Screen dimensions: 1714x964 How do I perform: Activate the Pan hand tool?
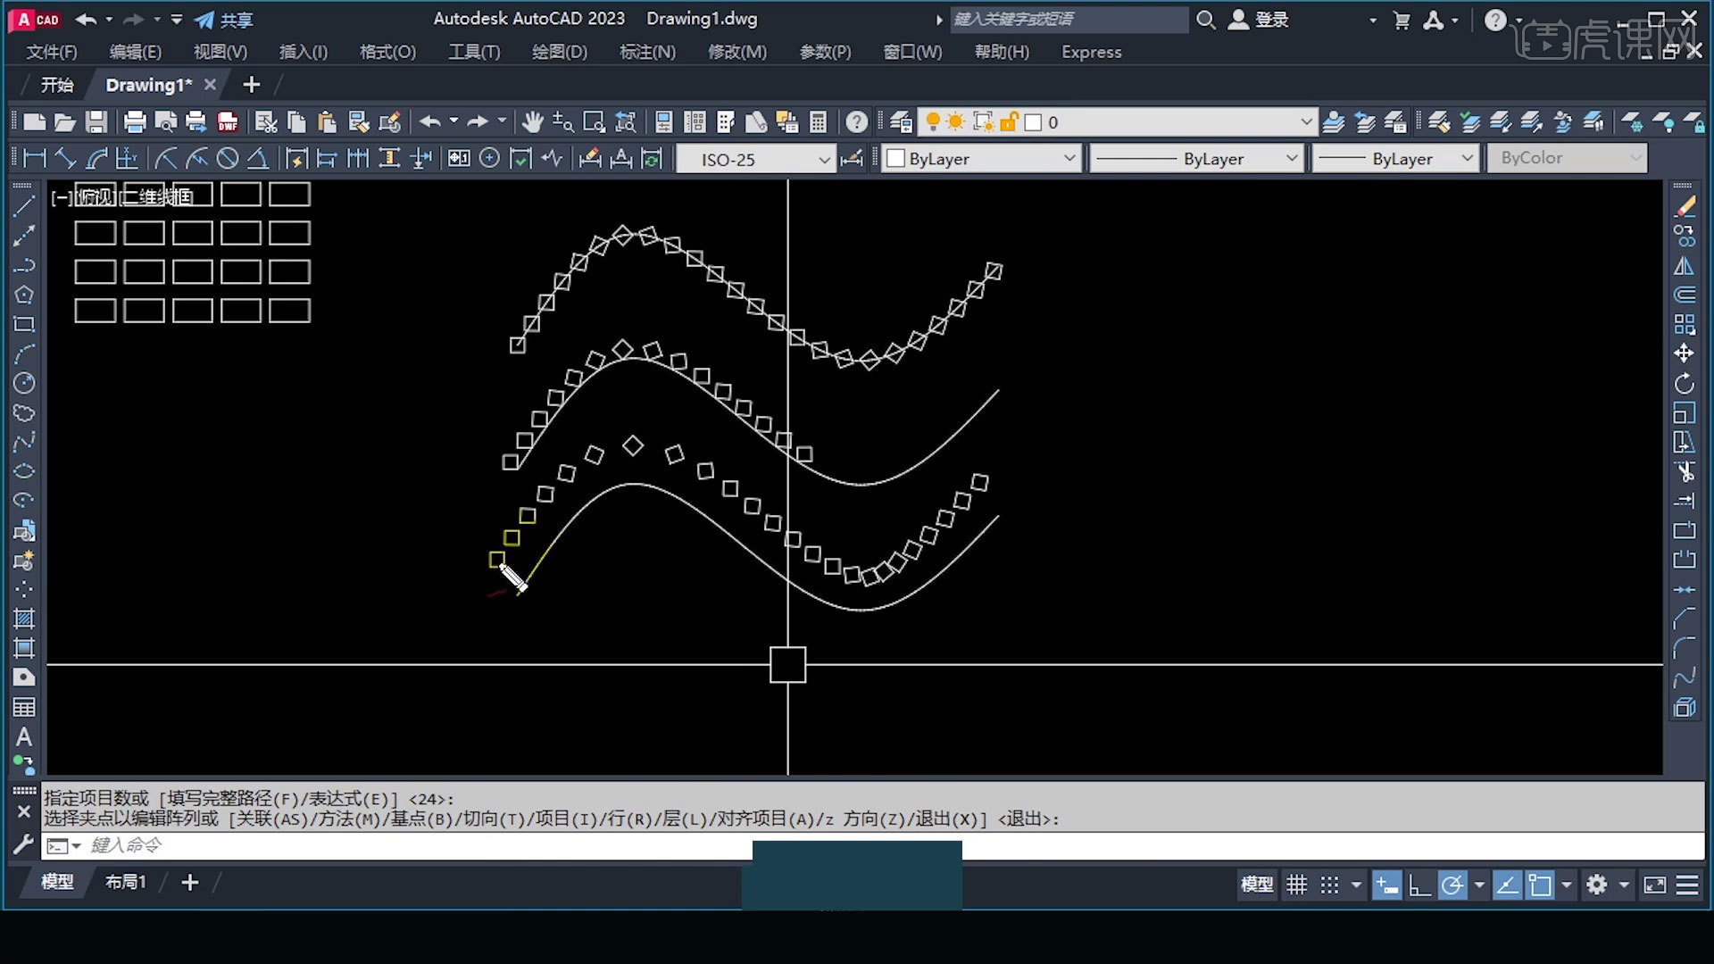533,122
